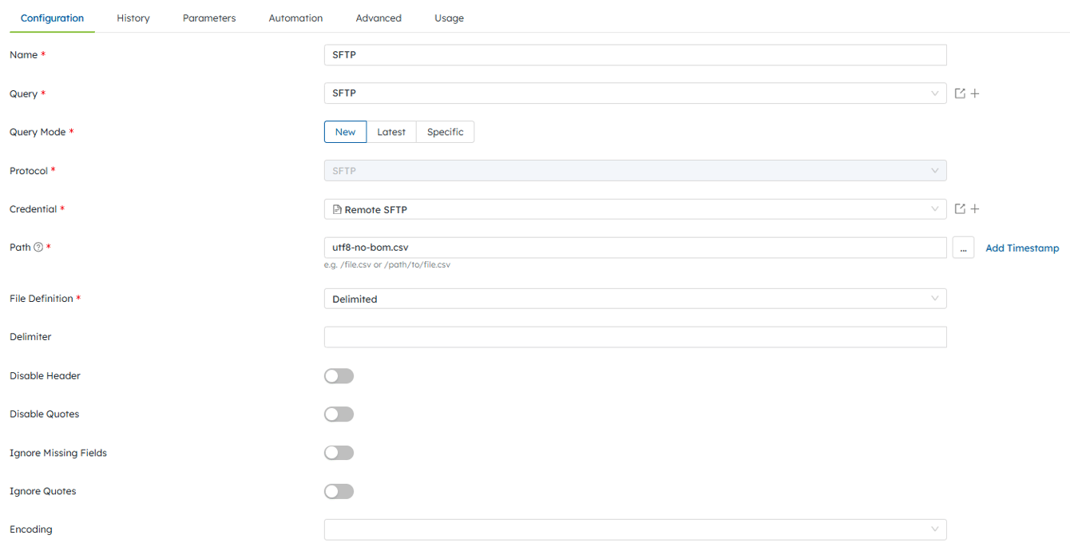Toggle the Disable Quotes switch

(339, 414)
